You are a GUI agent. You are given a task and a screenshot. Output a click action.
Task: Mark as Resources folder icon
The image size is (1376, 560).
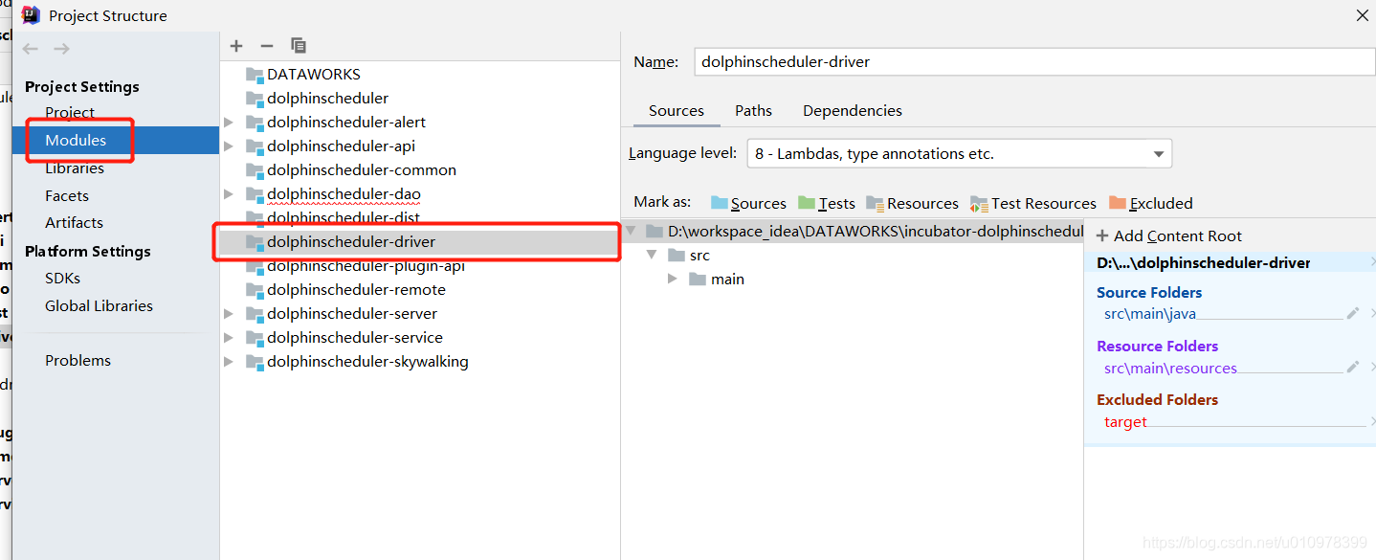point(875,203)
